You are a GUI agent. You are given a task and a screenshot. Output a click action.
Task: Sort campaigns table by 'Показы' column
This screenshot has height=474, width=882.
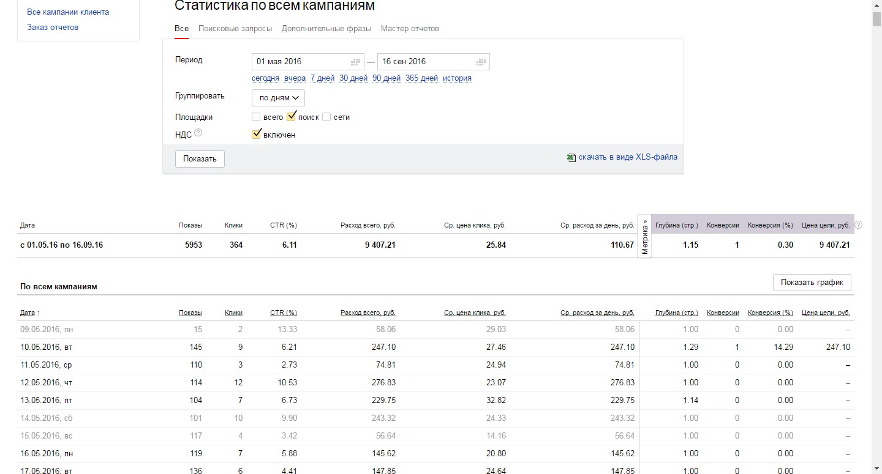(190, 313)
